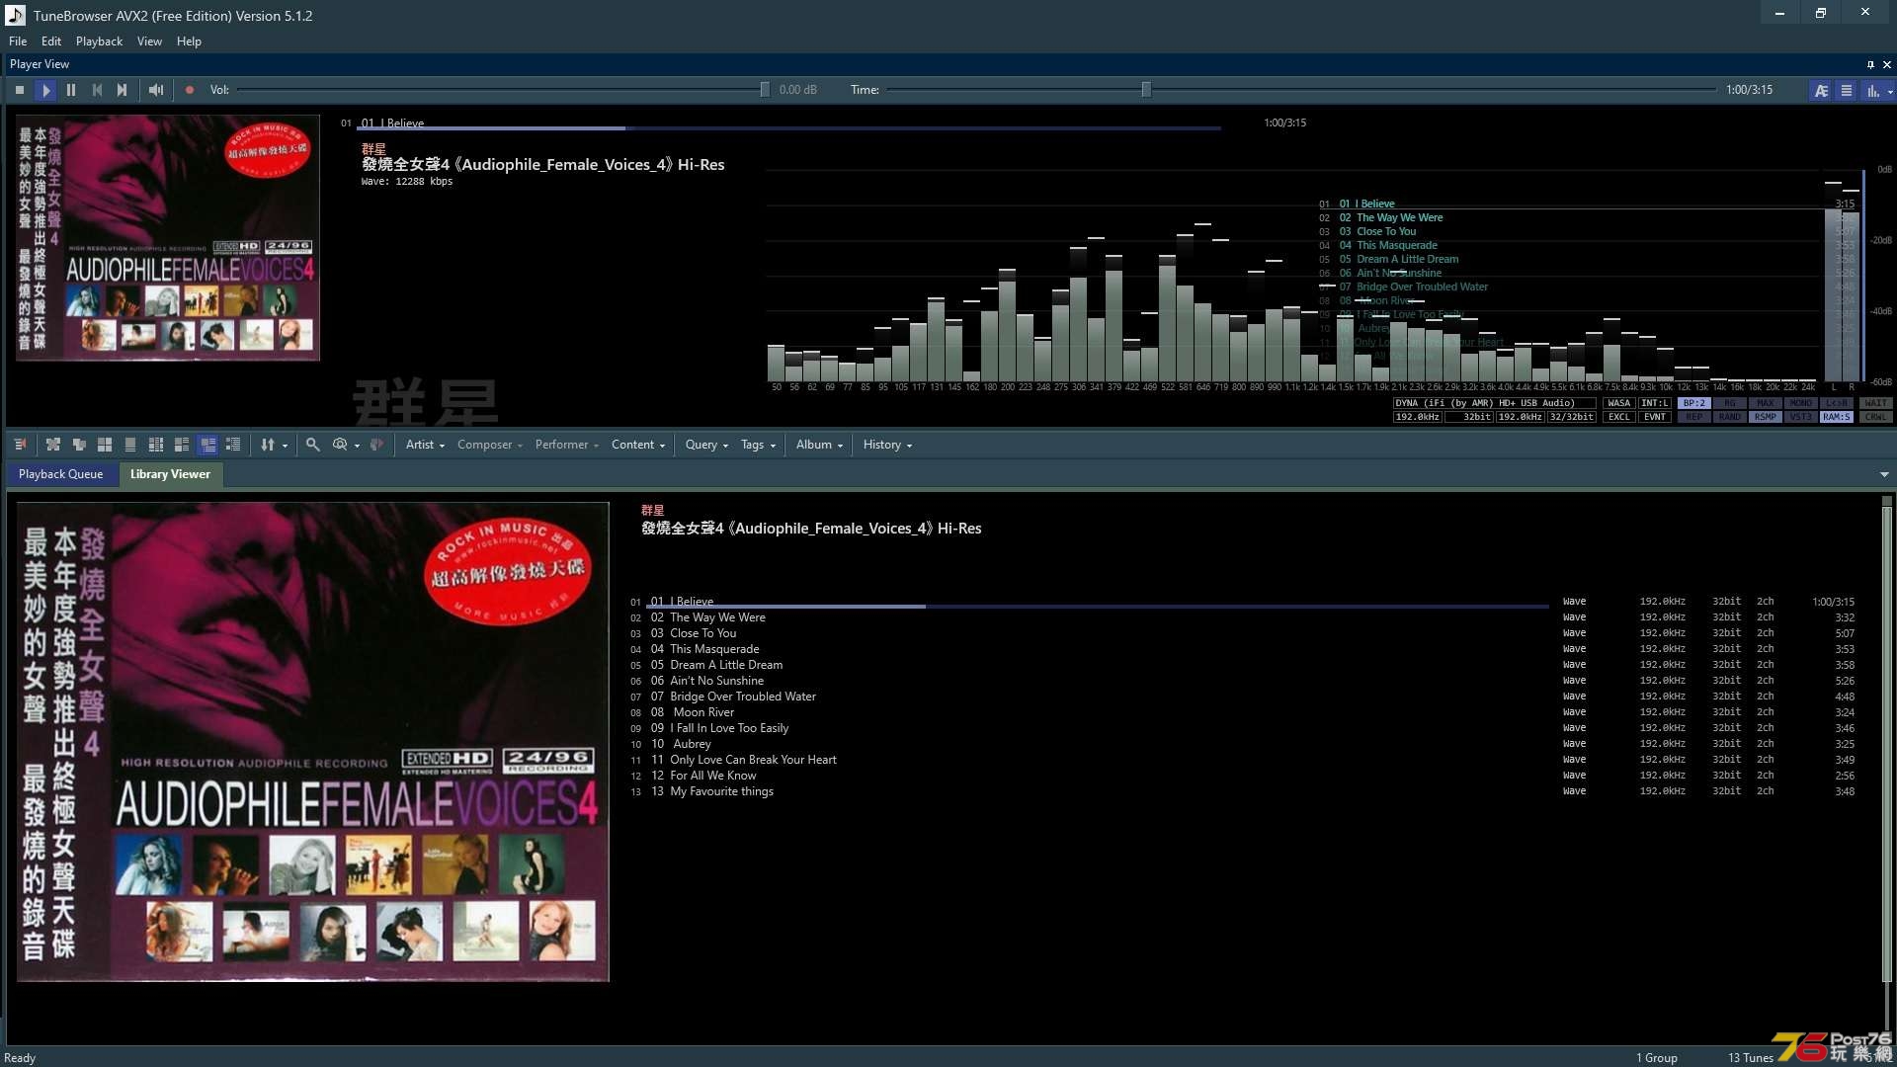Click the EVNT indicator button
This screenshot has height=1067, width=1897.
point(1655,417)
